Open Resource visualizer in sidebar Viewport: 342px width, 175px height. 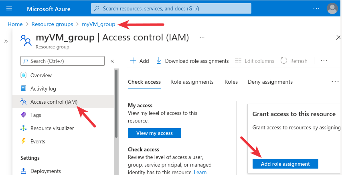tap(52, 128)
